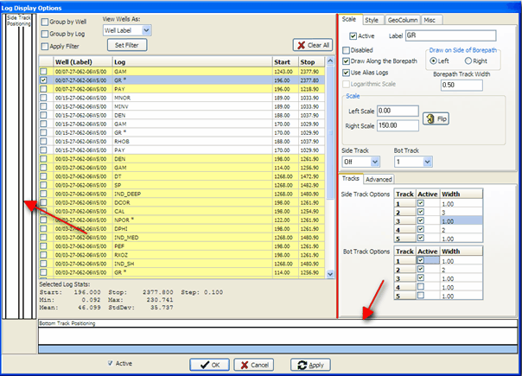Enable Bot Track 5 Active checkbox
This screenshot has height=376, width=522.
421,295
